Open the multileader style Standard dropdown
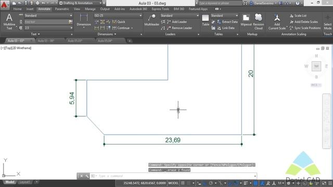 (x=180, y=16)
